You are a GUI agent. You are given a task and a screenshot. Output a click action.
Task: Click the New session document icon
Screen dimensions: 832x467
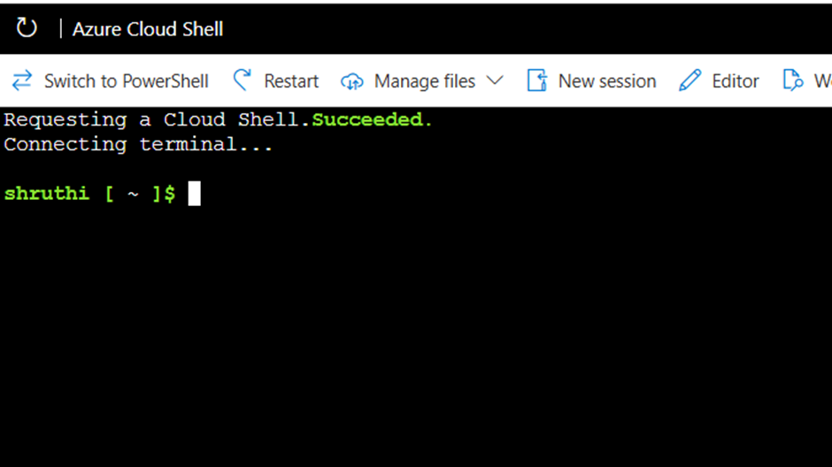(x=537, y=80)
